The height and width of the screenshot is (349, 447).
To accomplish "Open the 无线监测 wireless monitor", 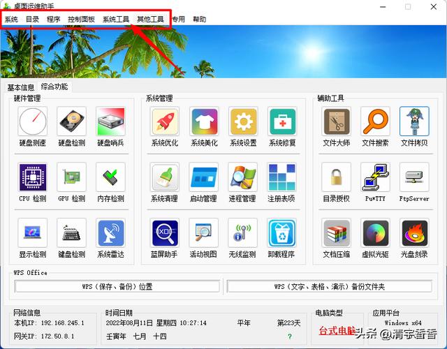I will pyautogui.click(x=242, y=233).
